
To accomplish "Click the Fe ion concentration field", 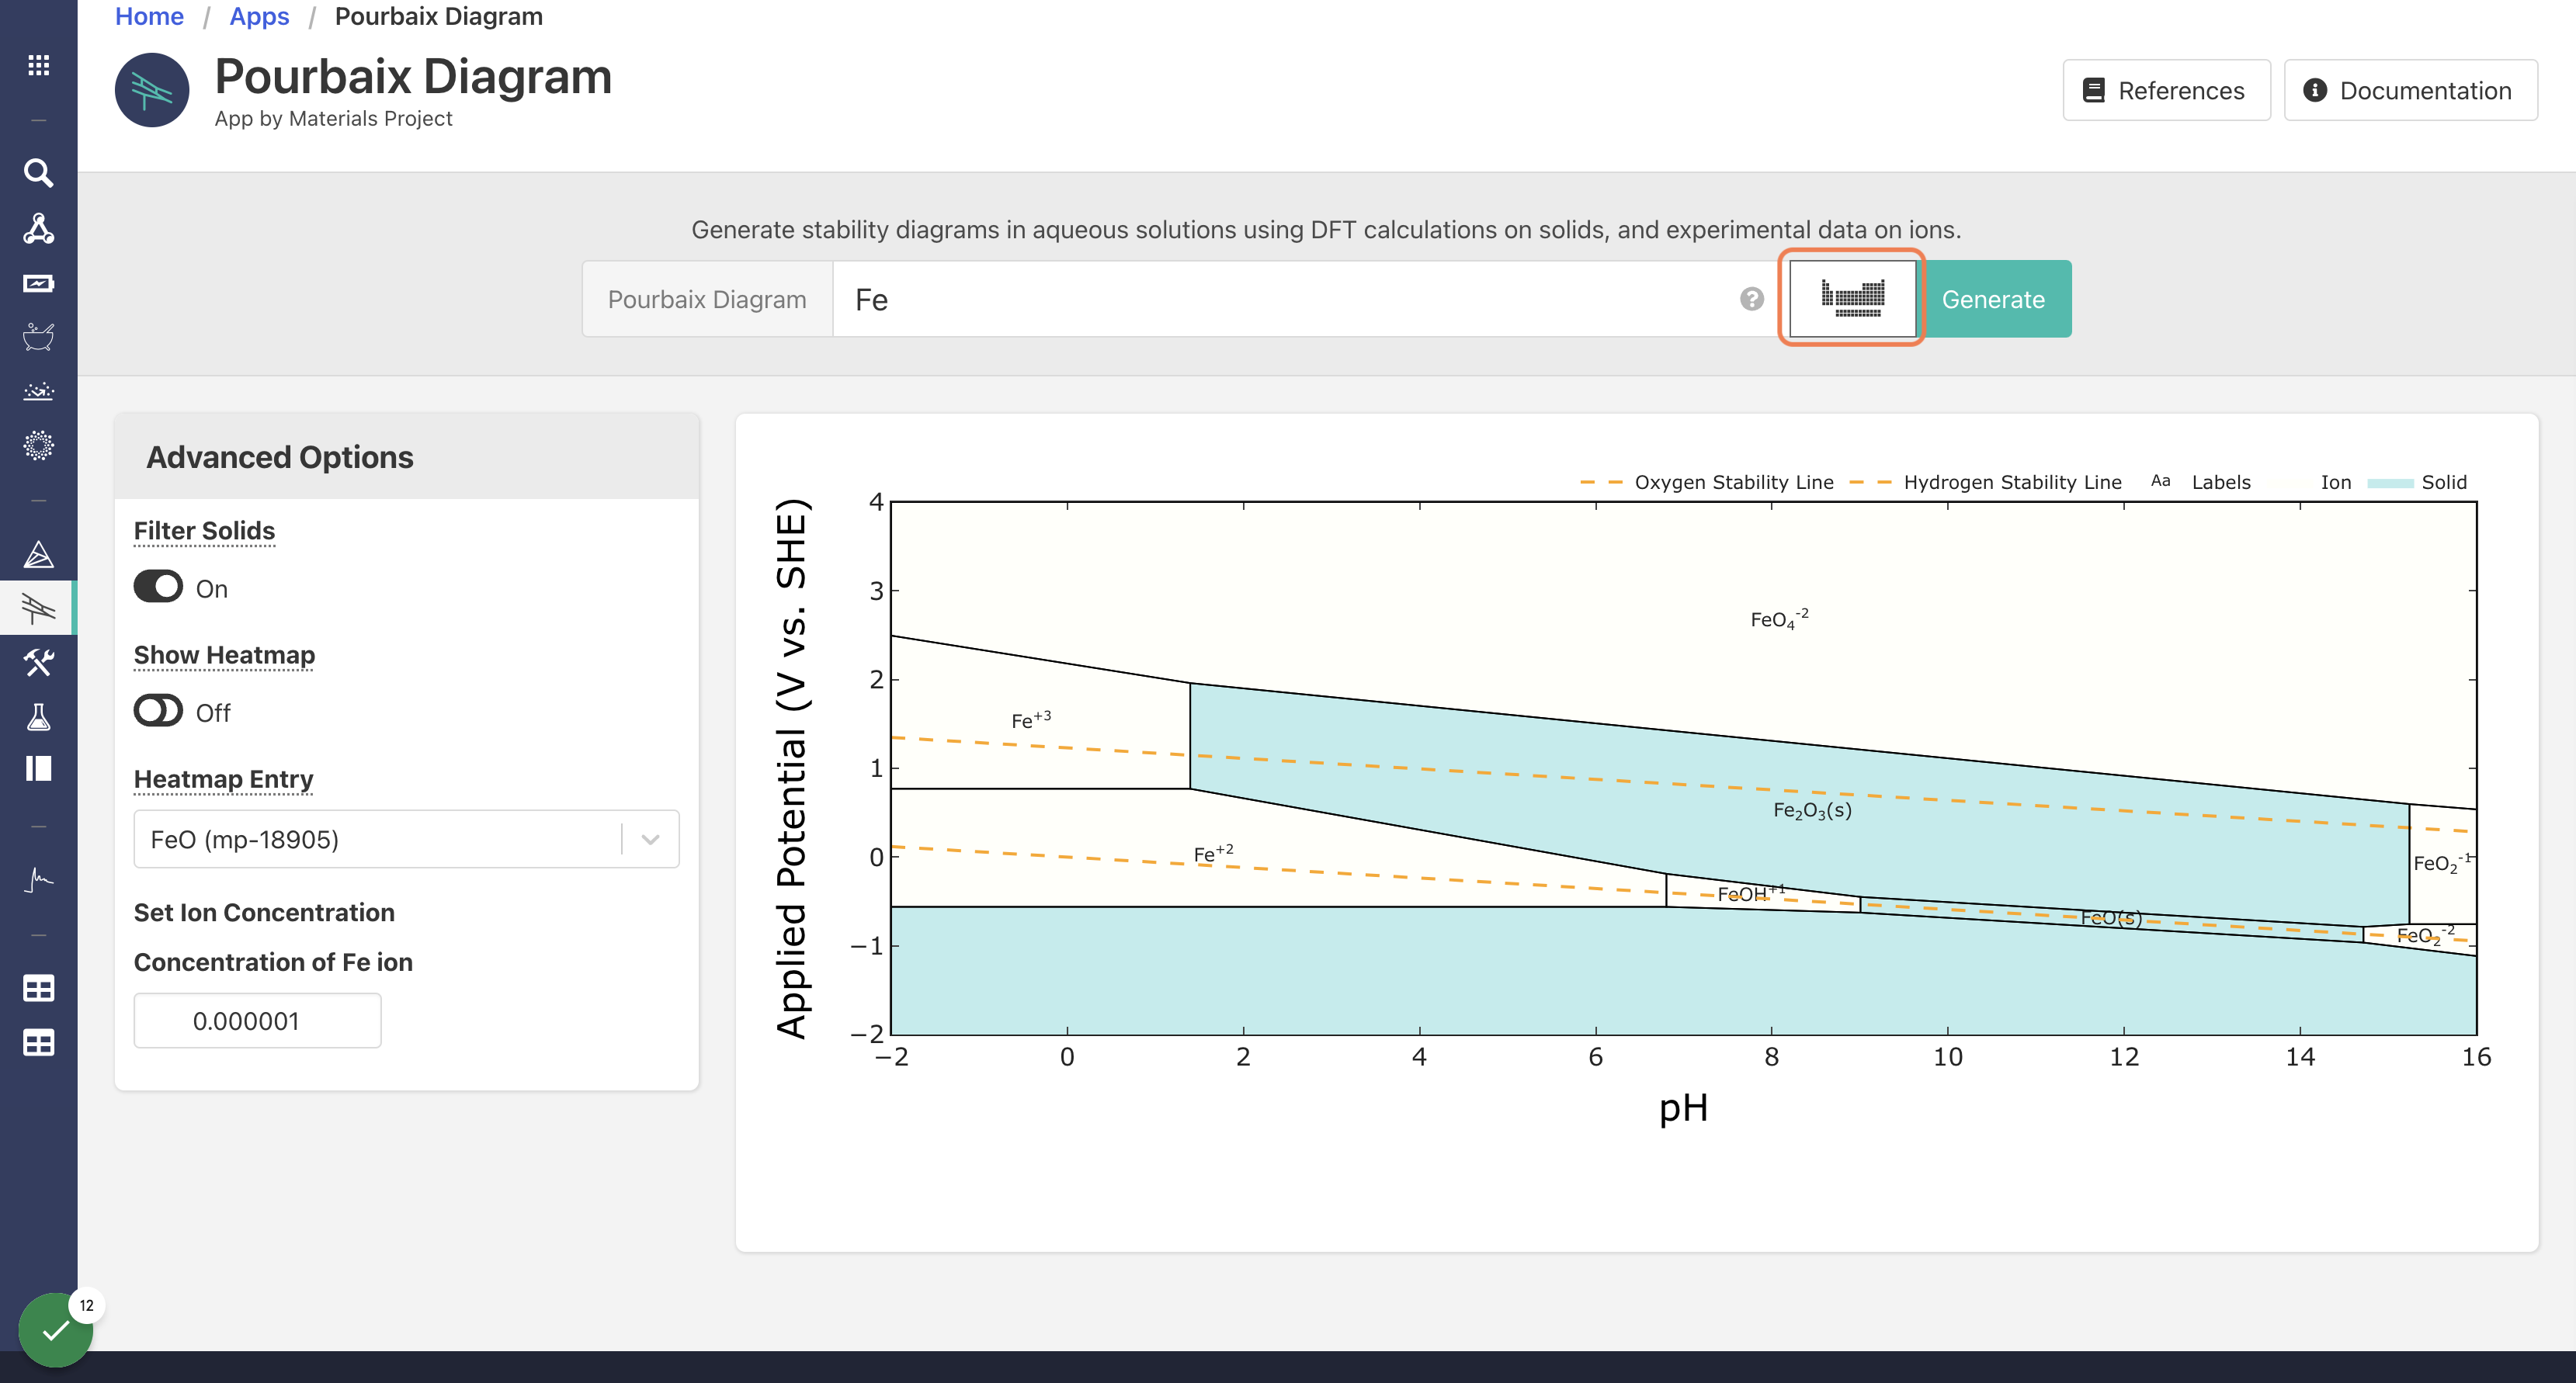I will point(257,1020).
